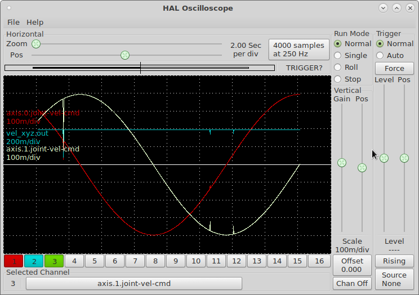Image resolution: width=419 pixels, height=295 pixels.
Task: Click the Source None trigger button
Action: [394, 279]
